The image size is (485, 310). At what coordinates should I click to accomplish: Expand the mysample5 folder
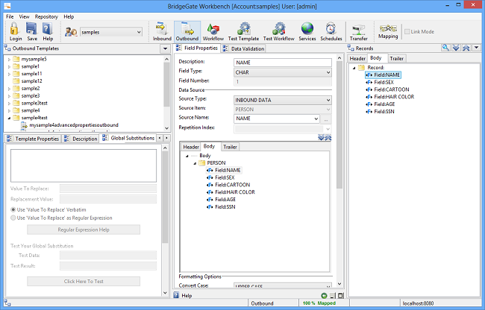tap(9, 60)
